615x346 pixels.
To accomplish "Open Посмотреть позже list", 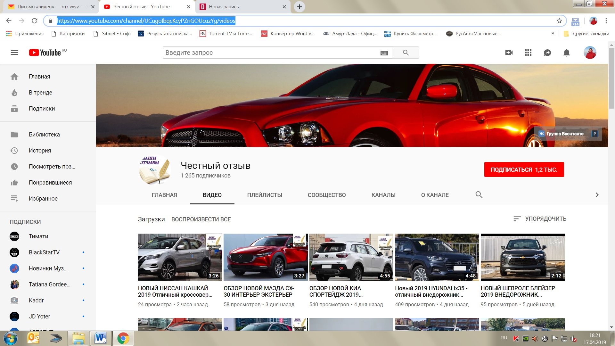I will 48,167.
